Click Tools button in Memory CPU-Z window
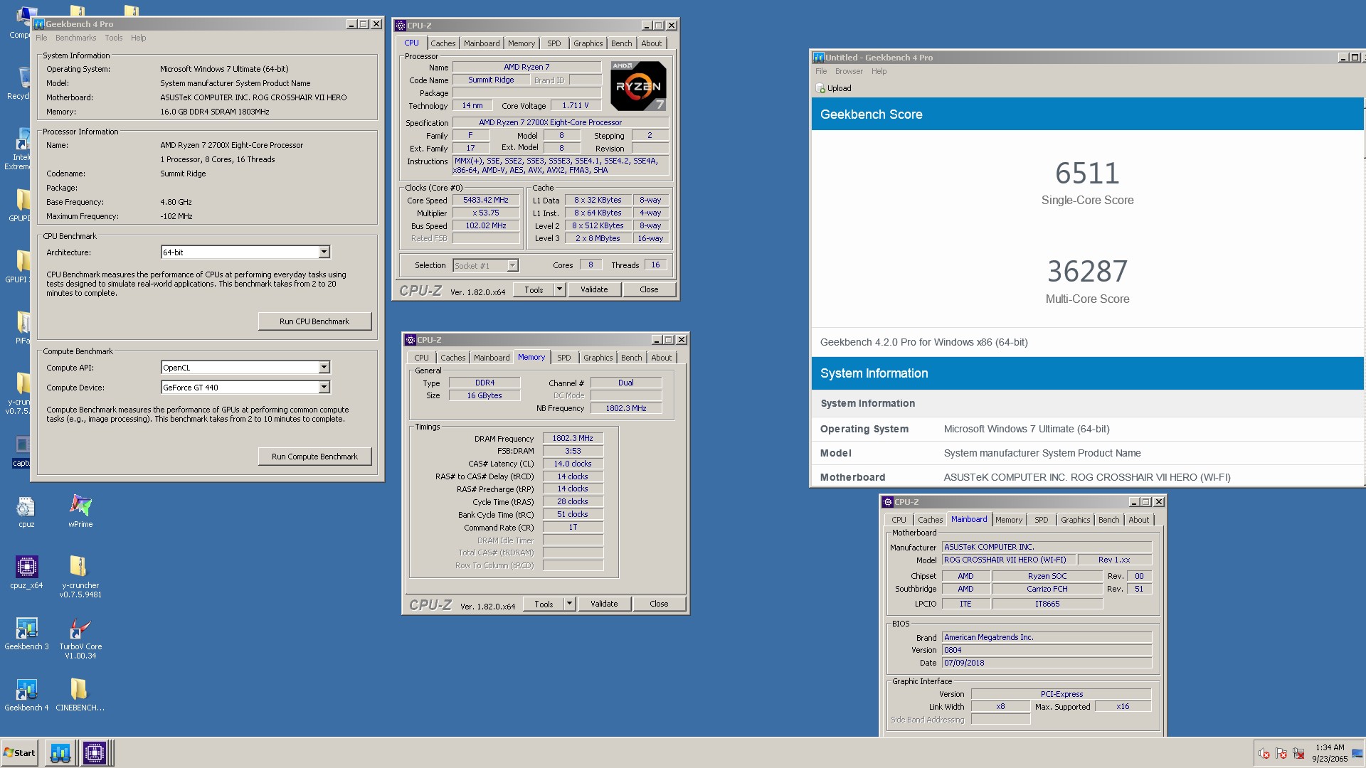The width and height of the screenshot is (1366, 768). click(544, 604)
